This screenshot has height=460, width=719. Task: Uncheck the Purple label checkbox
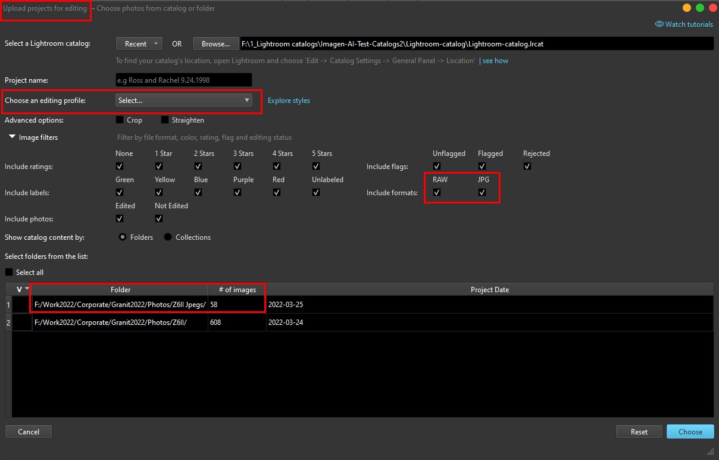click(x=237, y=193)
